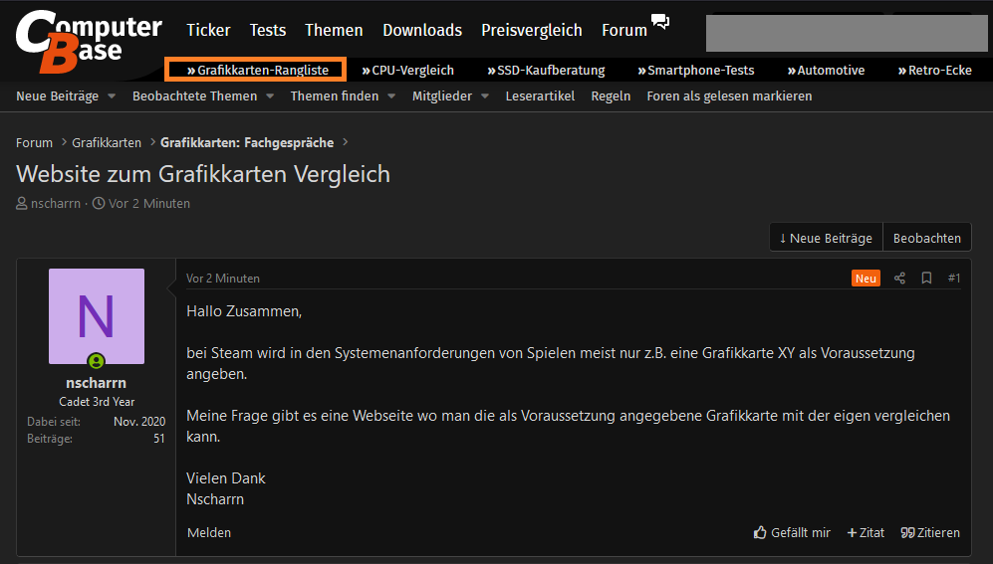
Task: Open the Regeln link
Action: pos(611,96)
